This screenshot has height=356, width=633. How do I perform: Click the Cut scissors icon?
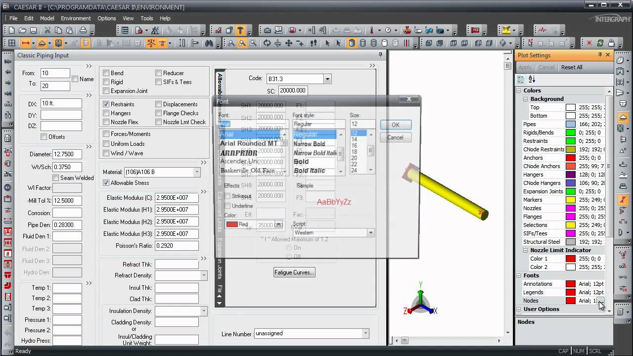[47, 30]
